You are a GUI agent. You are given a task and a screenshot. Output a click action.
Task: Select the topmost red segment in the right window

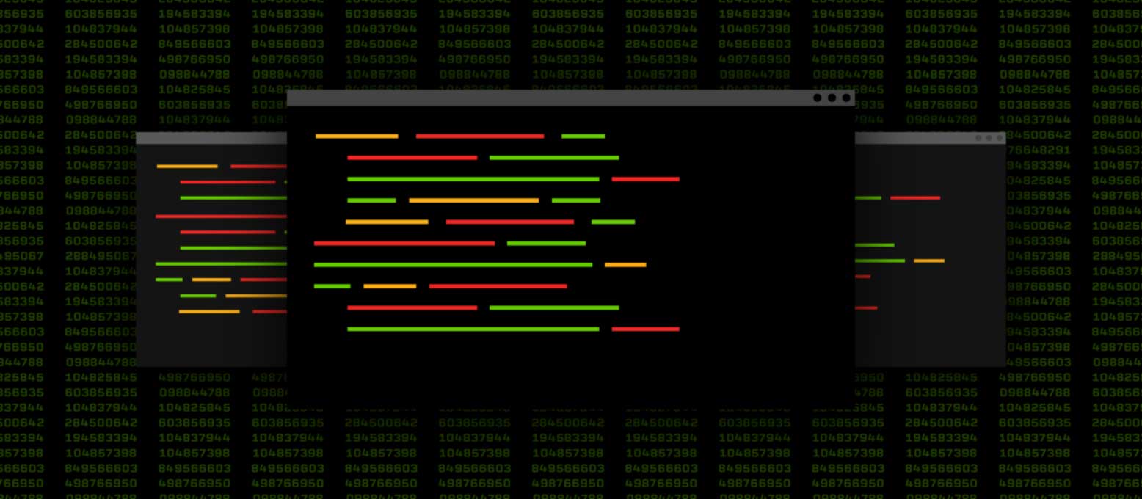pos(914,198)
